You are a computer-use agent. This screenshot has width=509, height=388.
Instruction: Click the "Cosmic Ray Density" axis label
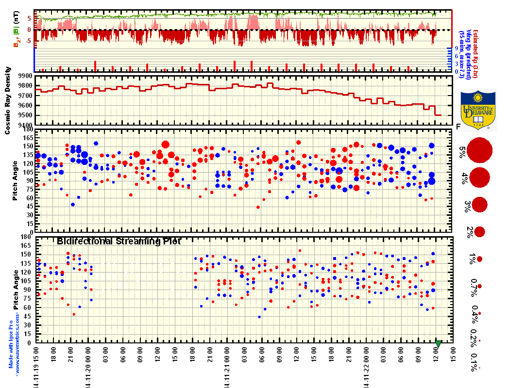7,101
